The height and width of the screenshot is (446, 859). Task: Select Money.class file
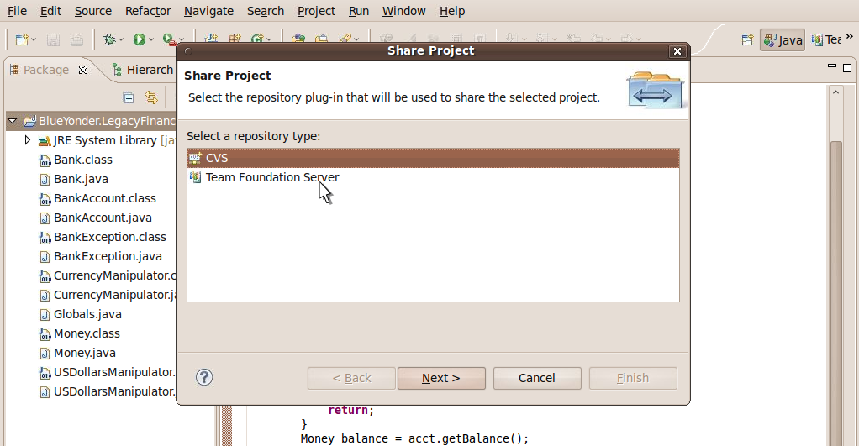(x=80, y=333)
